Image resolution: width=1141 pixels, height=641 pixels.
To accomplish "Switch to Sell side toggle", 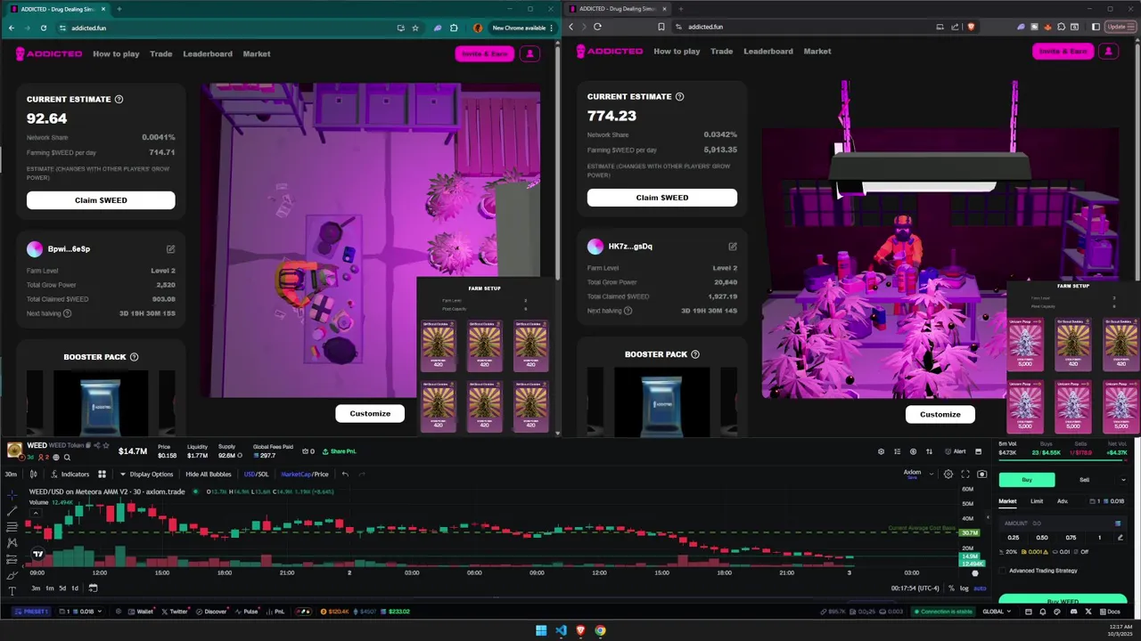I will (x=1084, y=480).
